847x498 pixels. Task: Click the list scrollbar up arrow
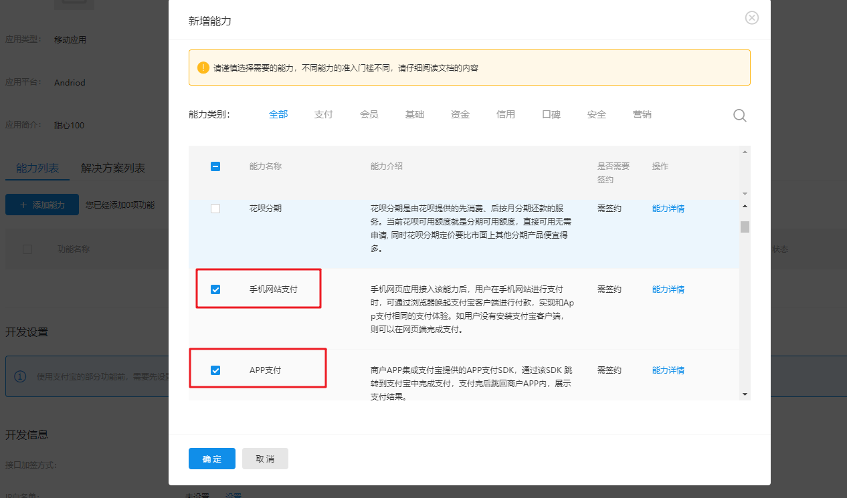click(x=745, y=206)
